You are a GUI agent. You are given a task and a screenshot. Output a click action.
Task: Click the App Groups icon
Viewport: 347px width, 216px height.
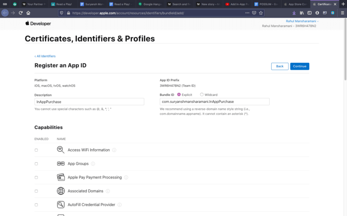click(x=60, y=164)
